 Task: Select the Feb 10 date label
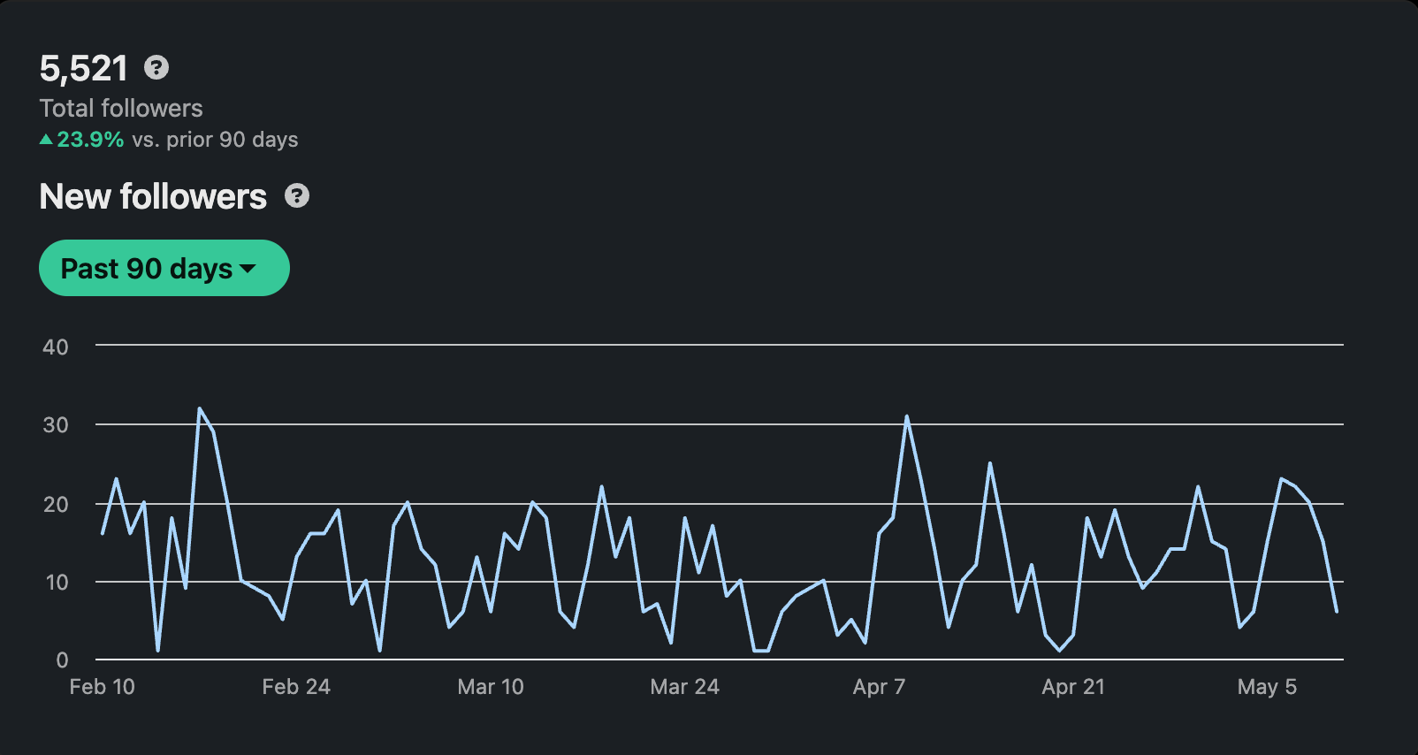pyautogui.click(x=103, y=687)
